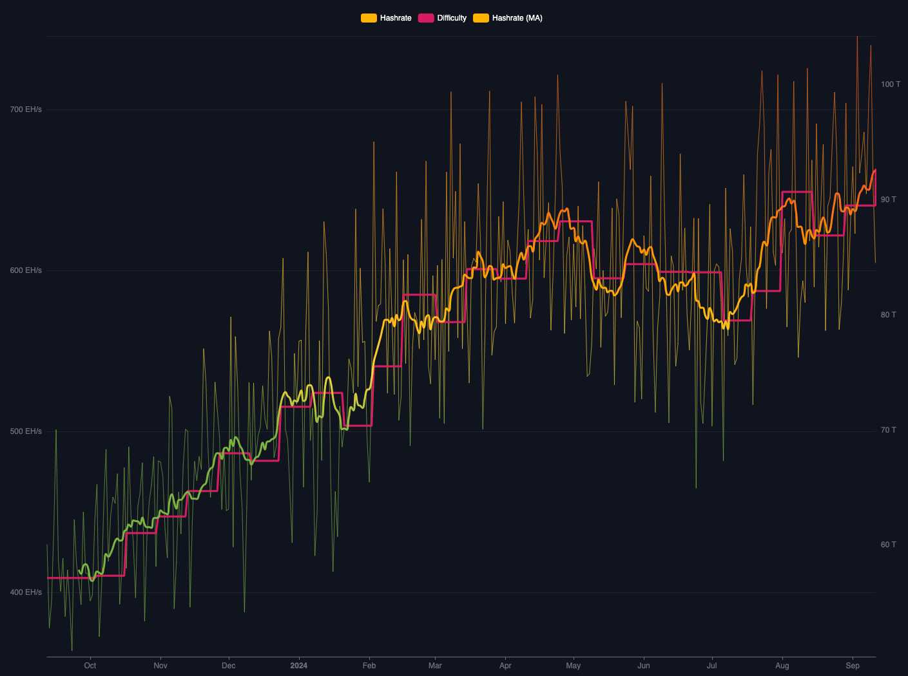Click the 700 EH/s axis label
908x676 pixels.
click(26, 110)
